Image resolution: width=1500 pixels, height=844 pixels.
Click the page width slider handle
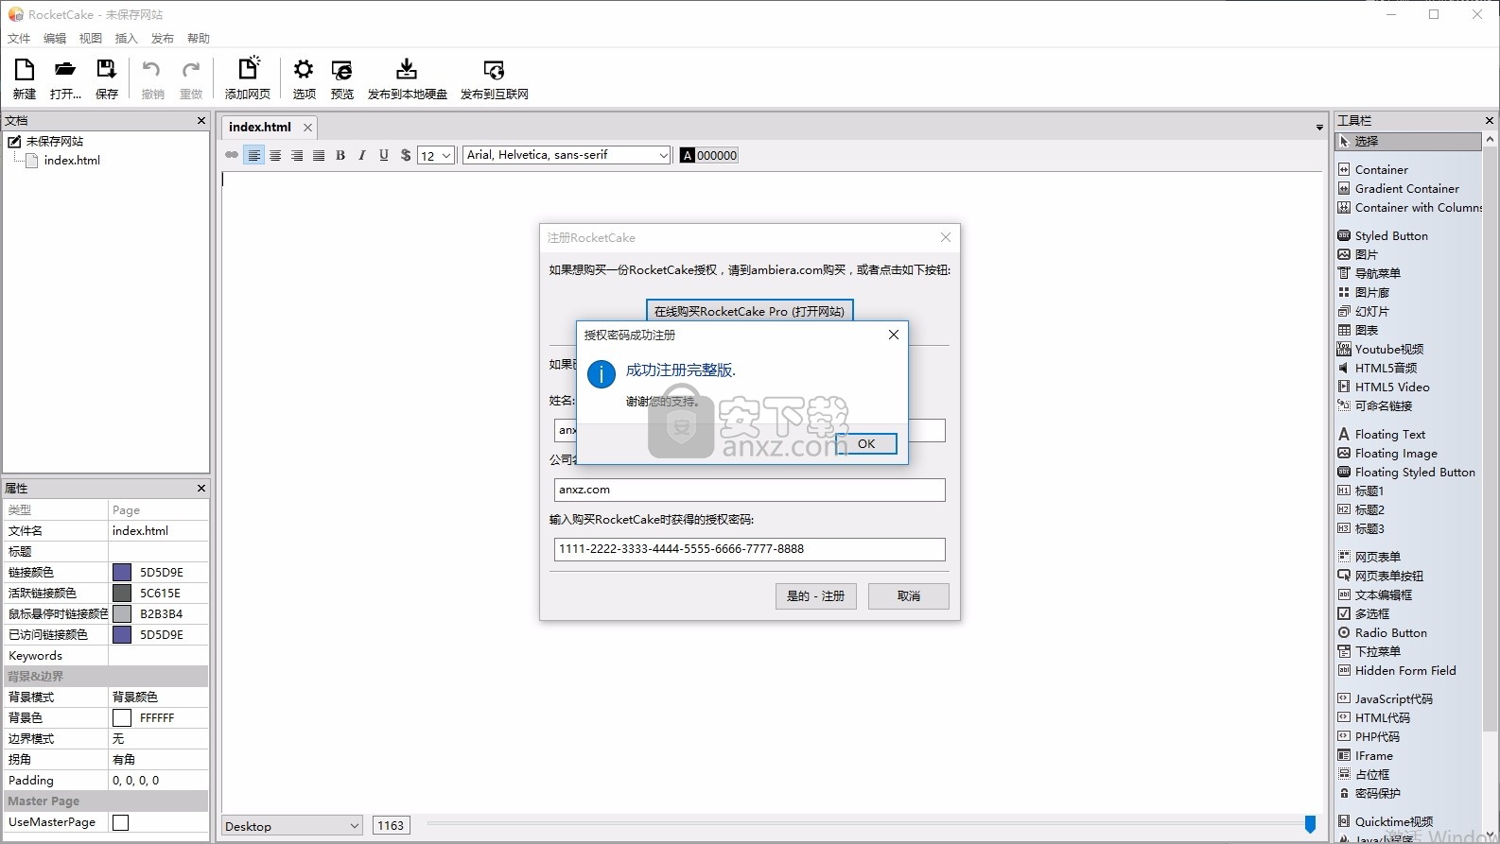tap(1310, 824)
